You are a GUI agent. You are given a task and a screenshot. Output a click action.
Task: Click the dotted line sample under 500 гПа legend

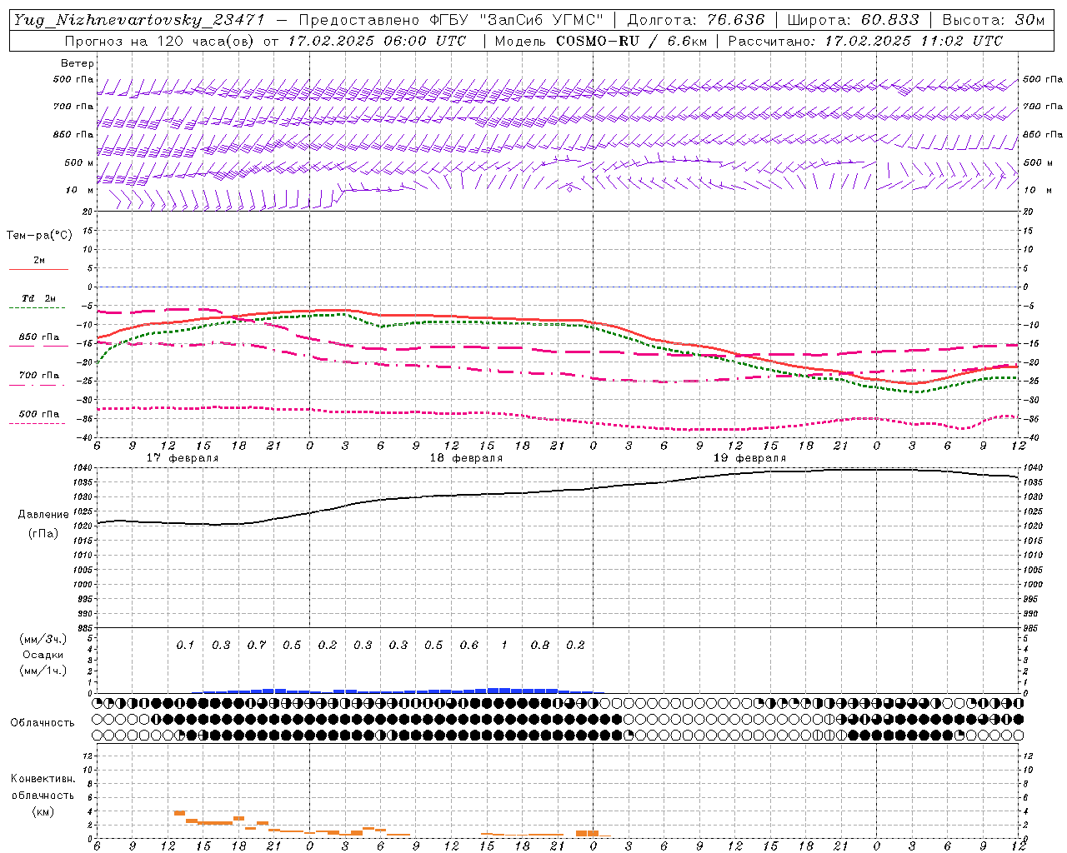(37, 423)
